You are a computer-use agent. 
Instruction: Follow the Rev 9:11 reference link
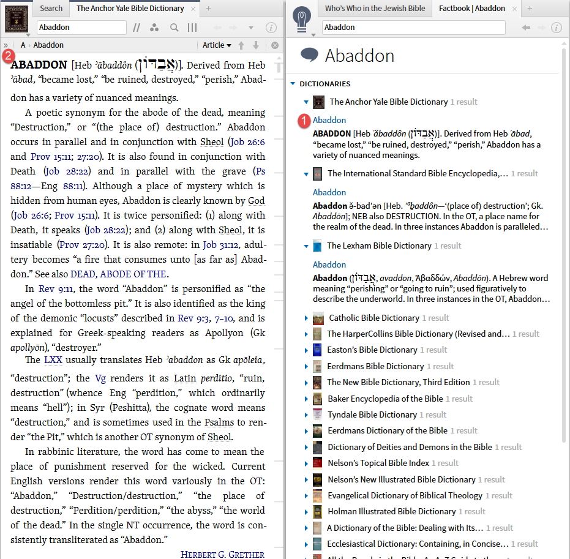click(x=56, y=290)
